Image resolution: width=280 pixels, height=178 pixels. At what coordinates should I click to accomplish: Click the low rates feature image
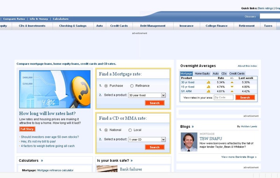pos(55,89)
